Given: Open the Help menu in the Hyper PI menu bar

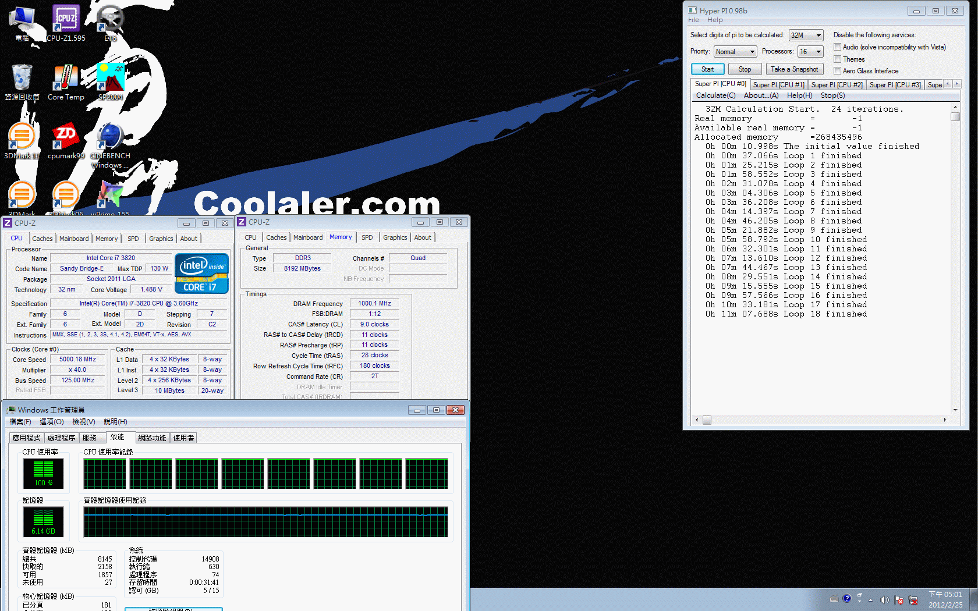Looking at the screenshot, I should [715, 20].
